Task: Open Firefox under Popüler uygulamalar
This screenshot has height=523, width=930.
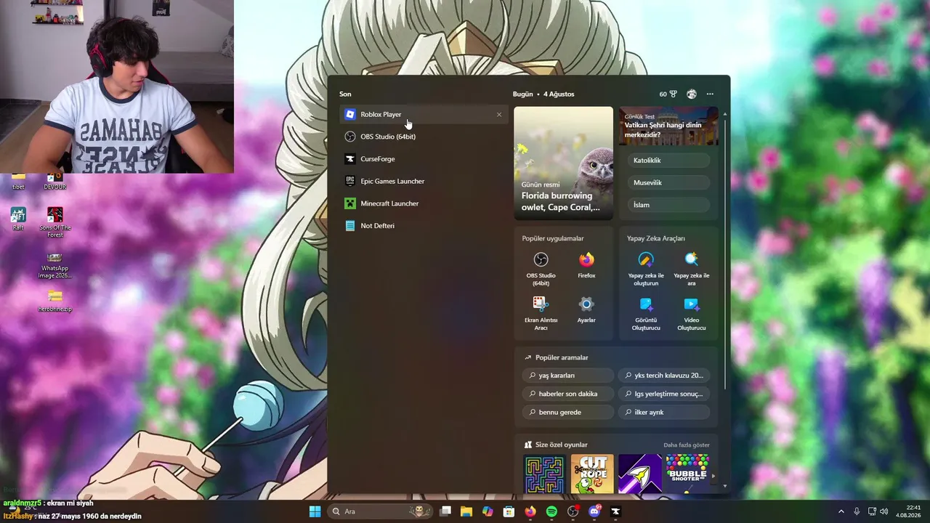Action: (586, 266)
